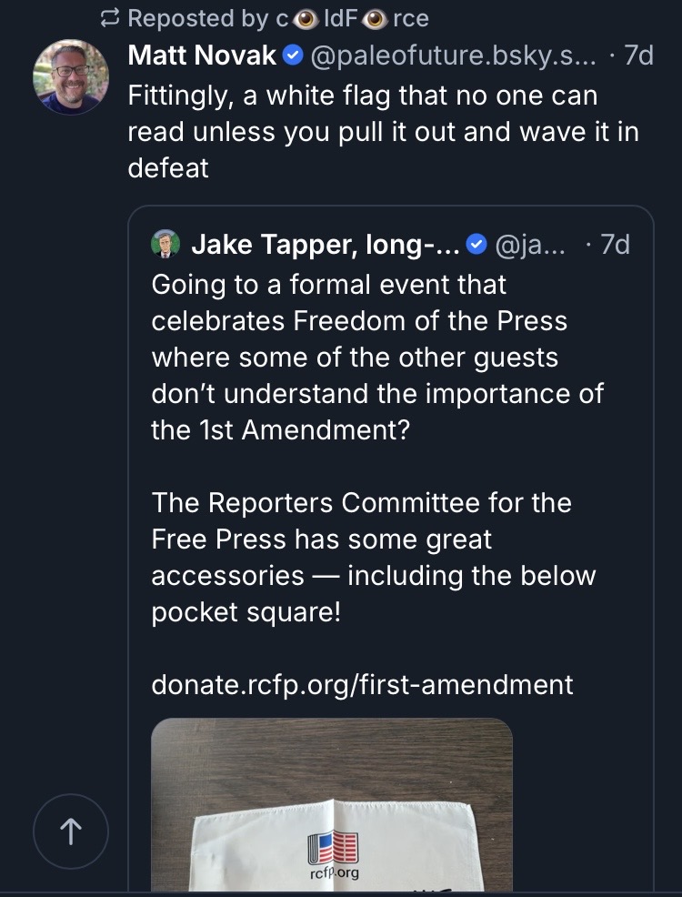Open the pocket square photo
This screenshot has height=897, width=682.
click(332, 801)
